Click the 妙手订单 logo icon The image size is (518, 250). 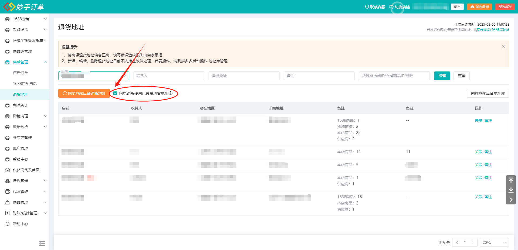pos(9,7)
